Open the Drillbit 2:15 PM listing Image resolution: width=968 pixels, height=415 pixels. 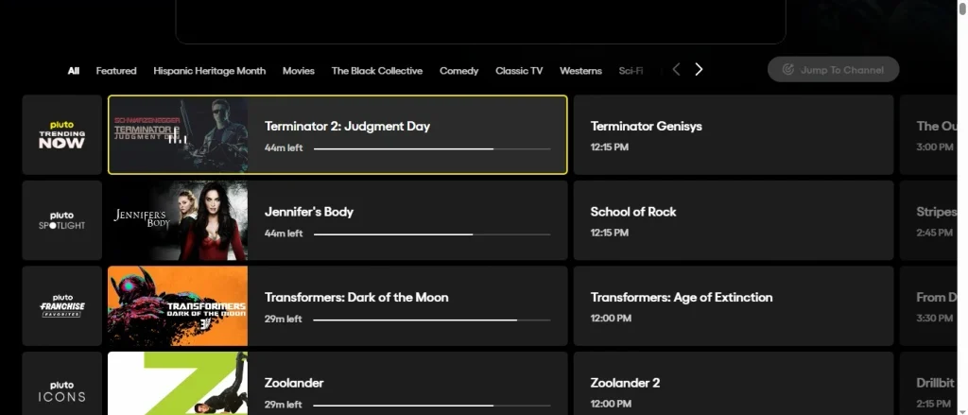point(928,384)
